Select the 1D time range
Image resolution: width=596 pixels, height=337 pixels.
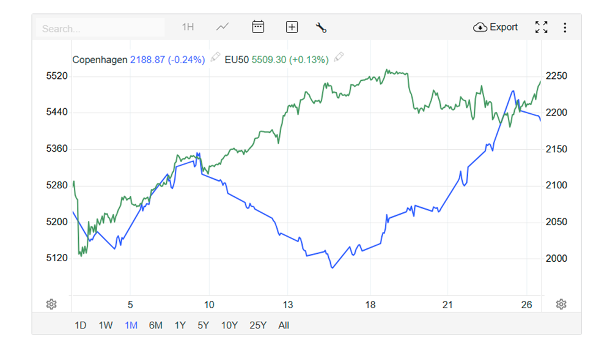tap(80, 325)
